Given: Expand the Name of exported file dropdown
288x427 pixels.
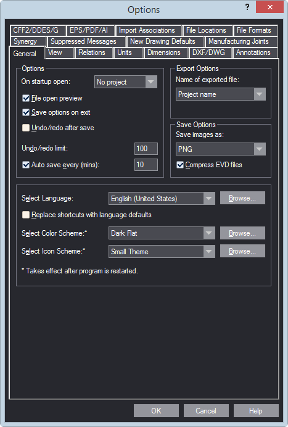Looking at the screenshot, I should (221, 94).
